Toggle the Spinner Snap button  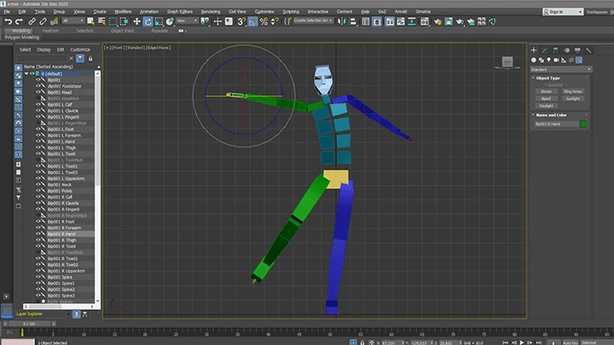click(275, 21)
